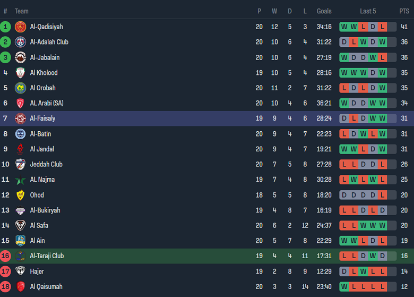Sort standings by Goals column header

pos(324,11)
